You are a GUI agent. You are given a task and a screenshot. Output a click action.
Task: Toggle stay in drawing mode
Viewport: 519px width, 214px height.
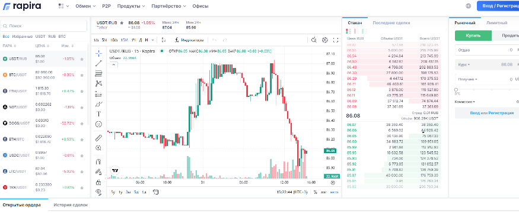coord(98,172)
